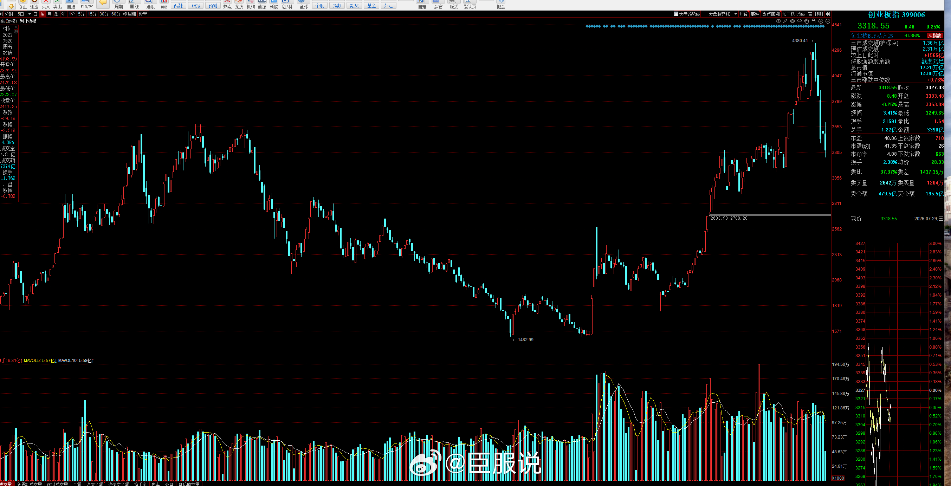Click the red 买指数 button

(x=935, y=35)
